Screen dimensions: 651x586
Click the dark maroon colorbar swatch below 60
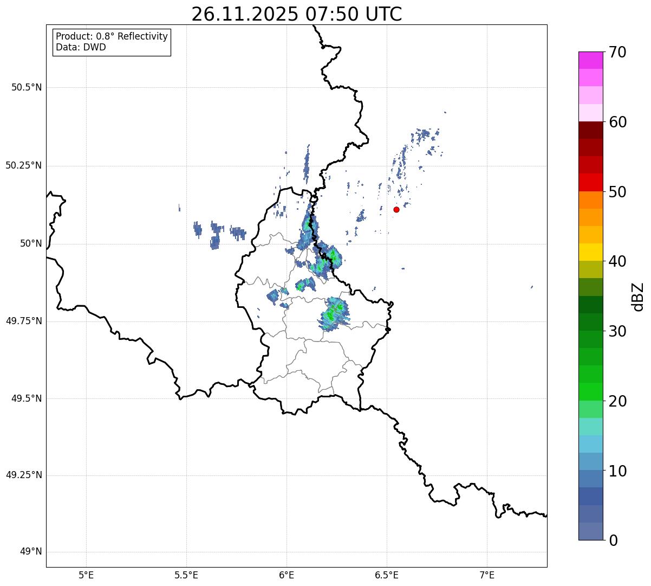point(590,130)
